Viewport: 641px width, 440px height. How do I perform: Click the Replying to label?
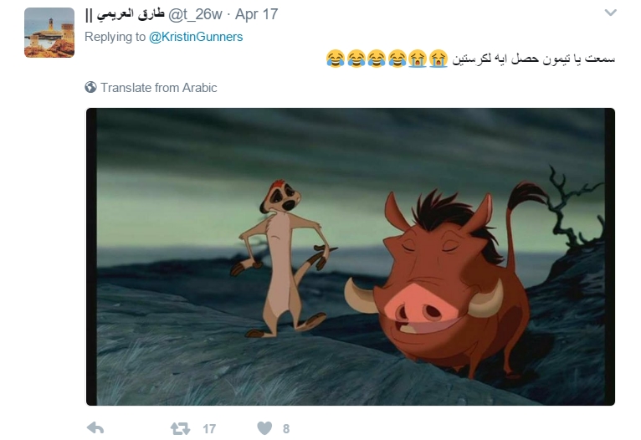pyautogui.click(x=115, y=37)
